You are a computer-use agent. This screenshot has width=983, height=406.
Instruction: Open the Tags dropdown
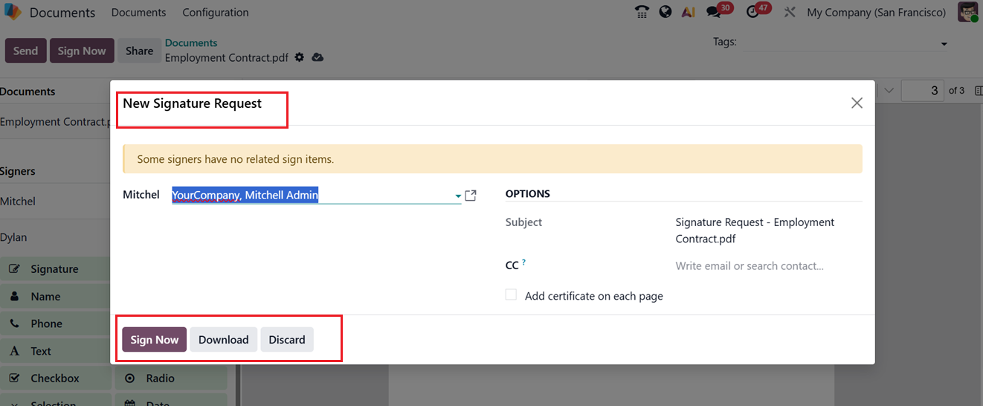(944, 44)
